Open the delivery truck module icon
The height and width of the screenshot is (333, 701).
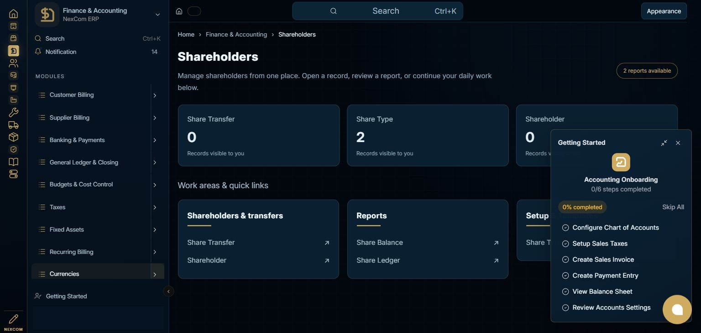[x=14, y=125]
